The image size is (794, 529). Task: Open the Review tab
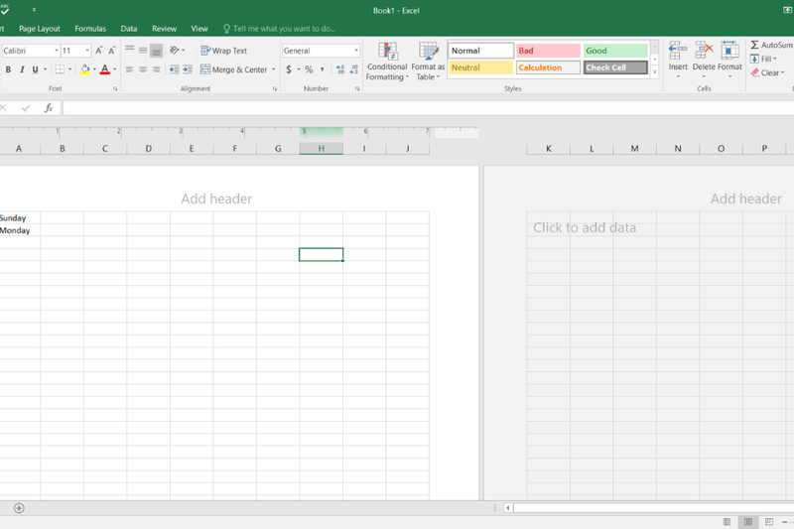pos(164,29)
